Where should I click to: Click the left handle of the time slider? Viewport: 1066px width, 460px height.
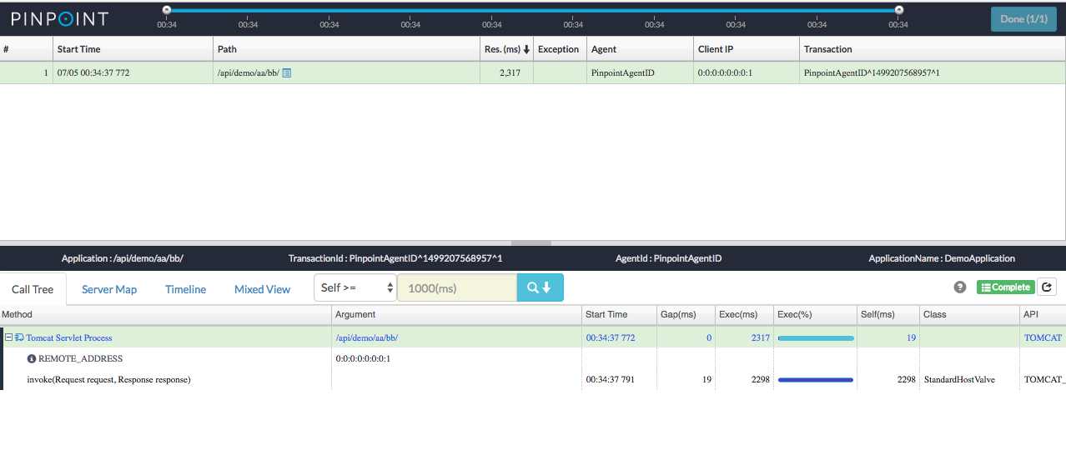pos(167,10)
